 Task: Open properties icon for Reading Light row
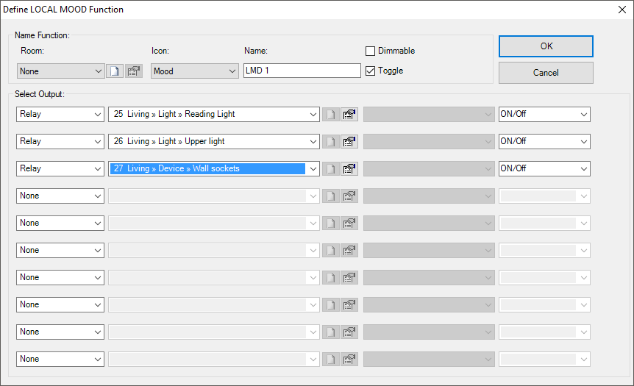[349, 115]
